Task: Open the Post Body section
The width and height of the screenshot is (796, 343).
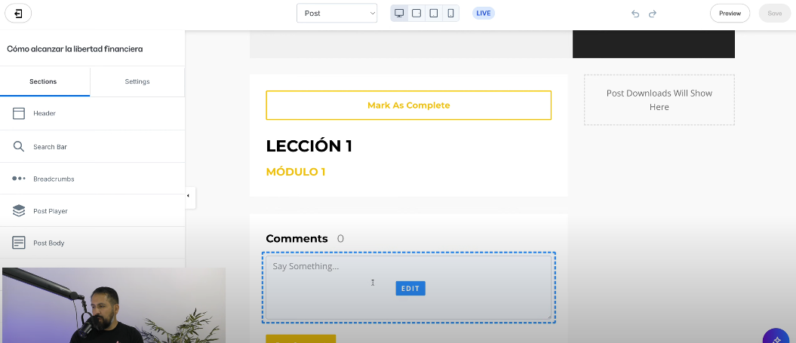Action: [92, 243]
